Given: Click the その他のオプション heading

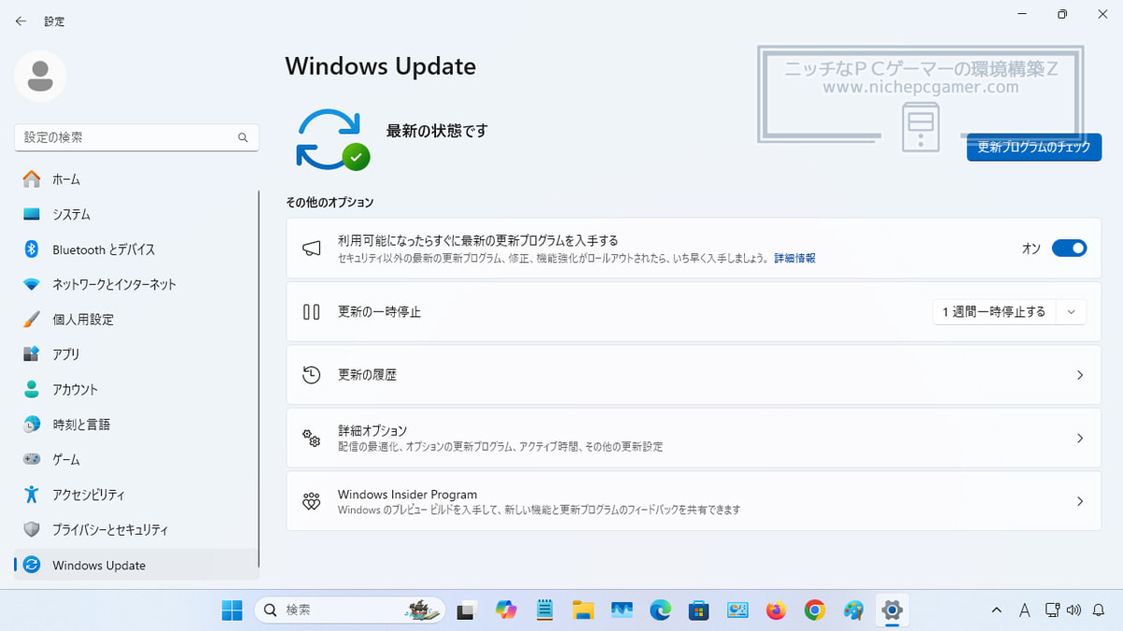Looking at the screenshot, I should 329,203.
